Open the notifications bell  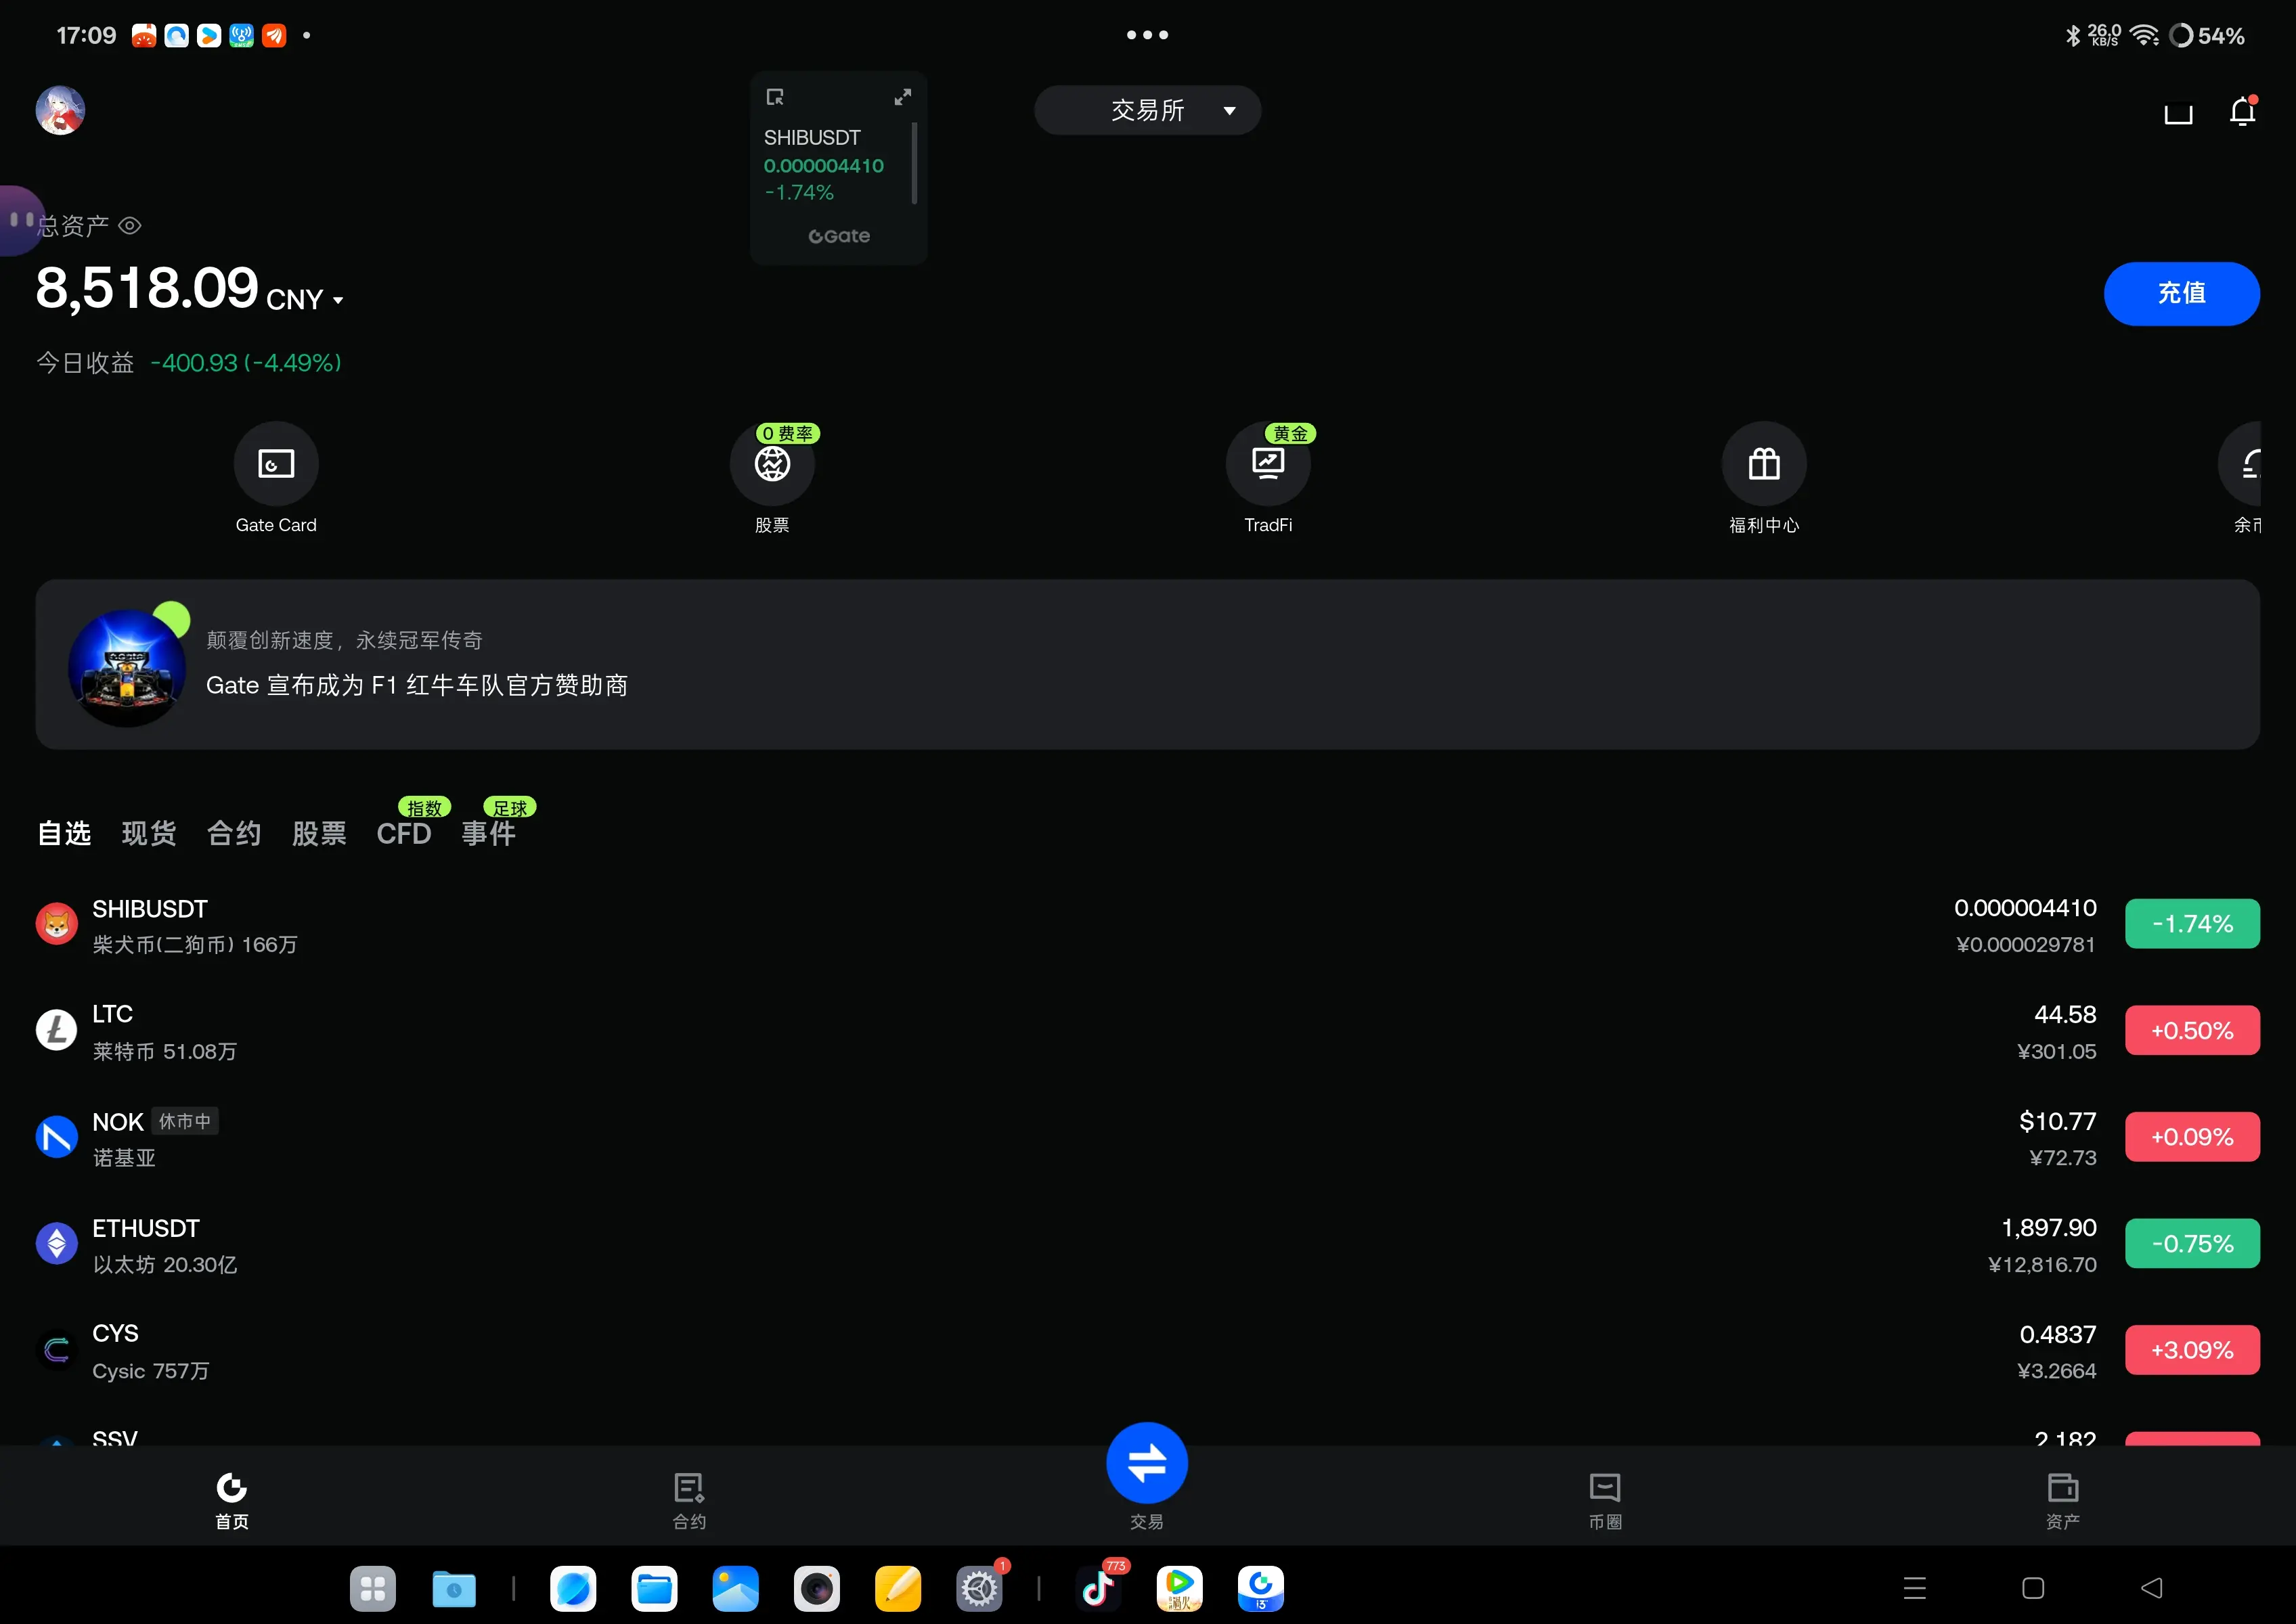coord(2242,111)
